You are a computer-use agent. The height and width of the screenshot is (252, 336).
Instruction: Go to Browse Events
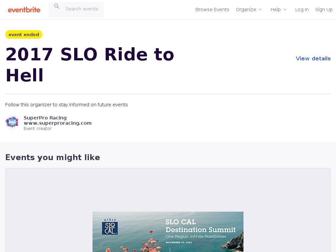pos(212,10)
